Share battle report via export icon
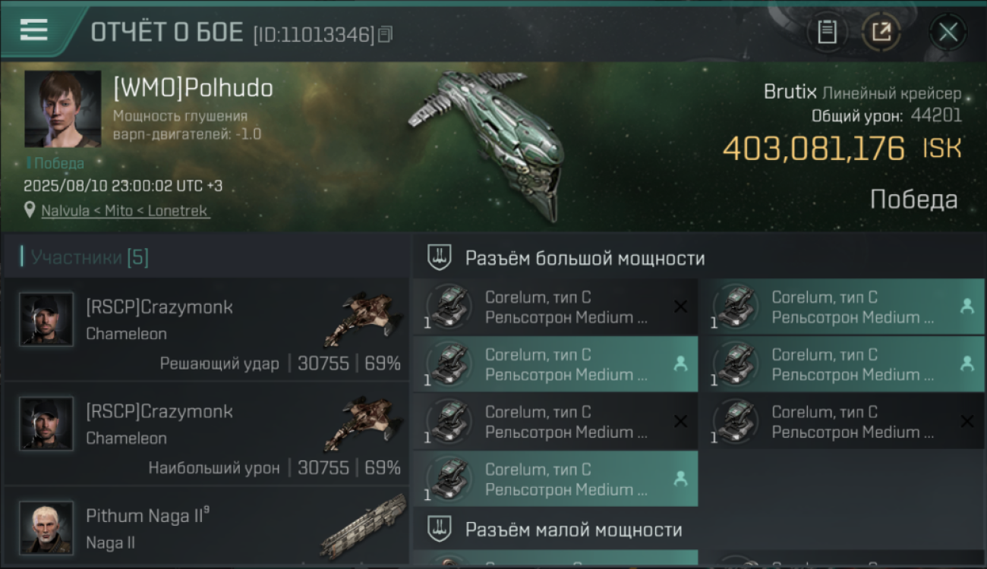The image size is (987, 569). coord(881,32)
